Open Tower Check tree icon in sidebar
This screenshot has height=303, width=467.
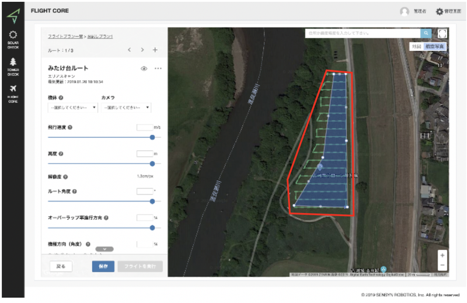pyautogui.click(x=13, y=65)
